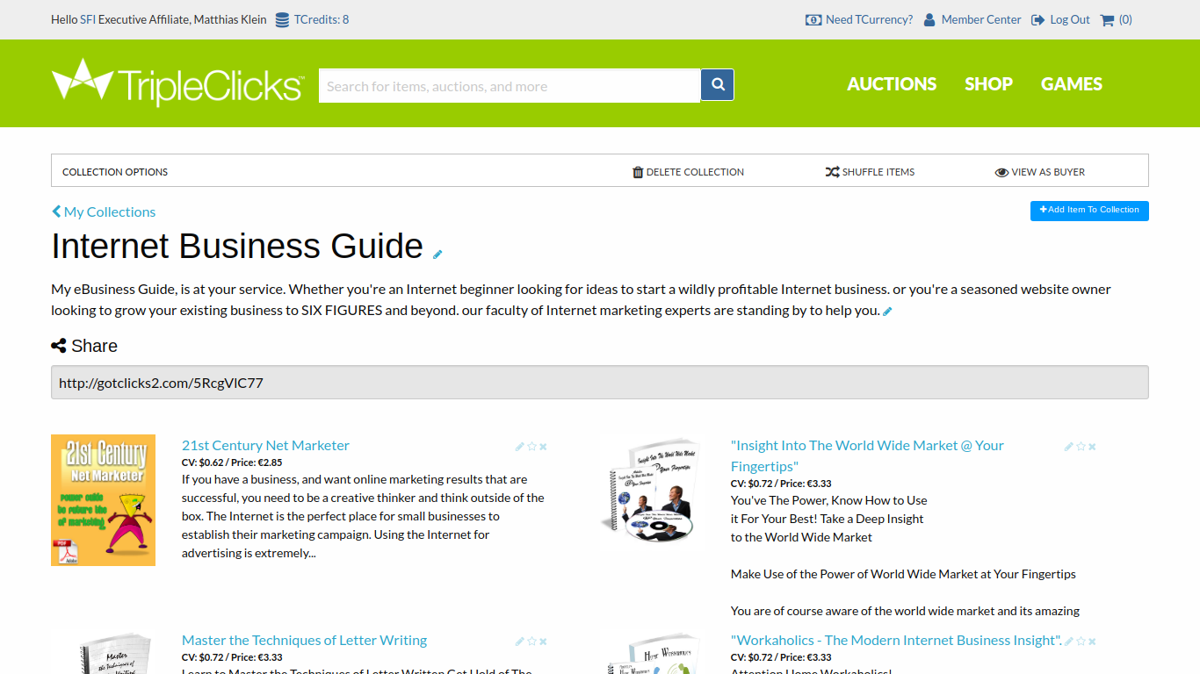Open the shopping cart icon
The width and height of the screenshot is (1200, 674).
(x=1107, y=19)
